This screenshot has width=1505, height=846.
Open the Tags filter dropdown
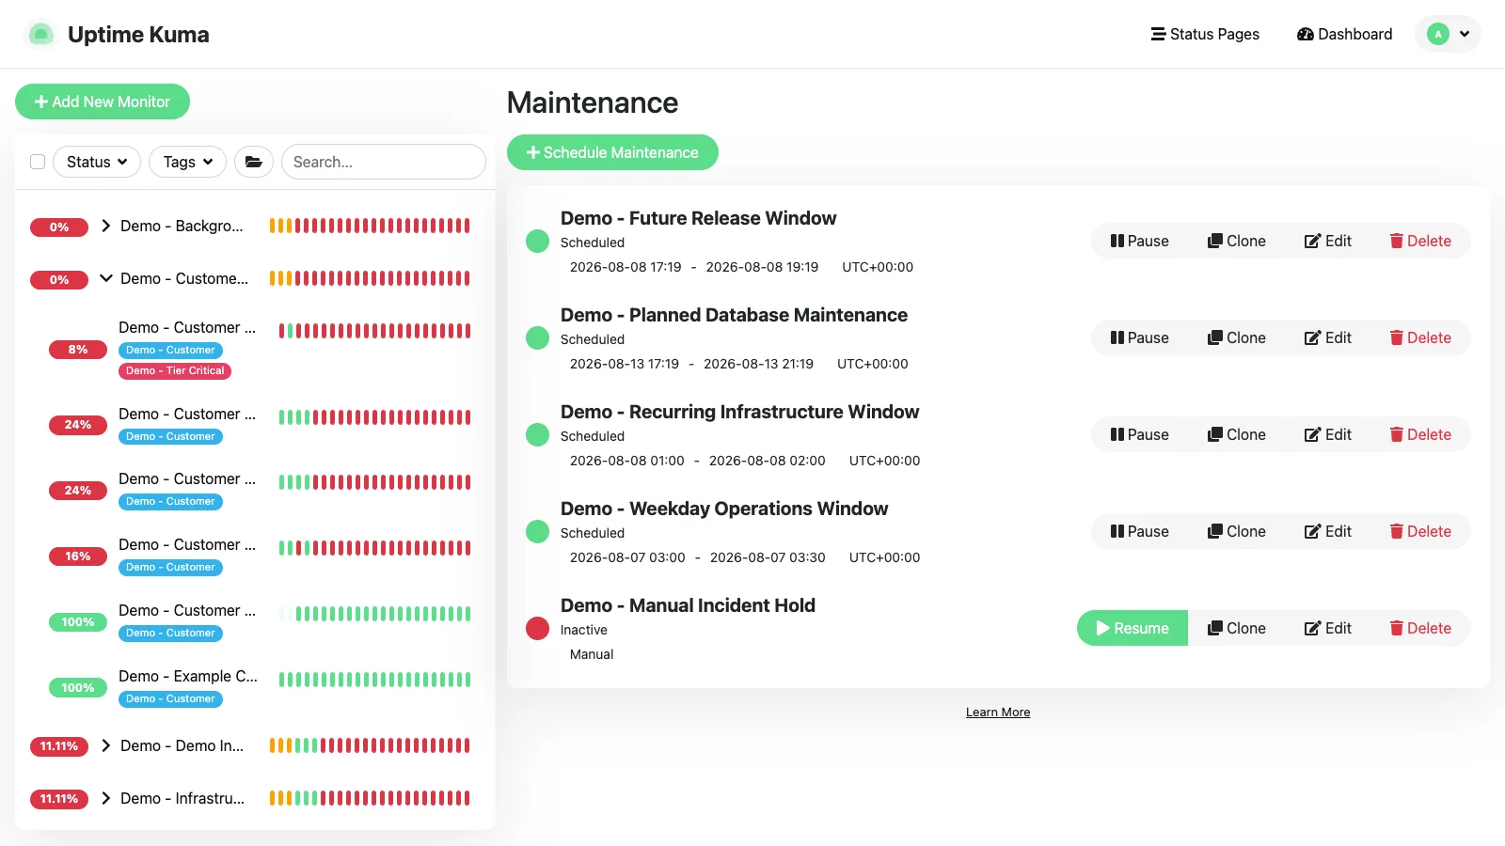point(188,162)
